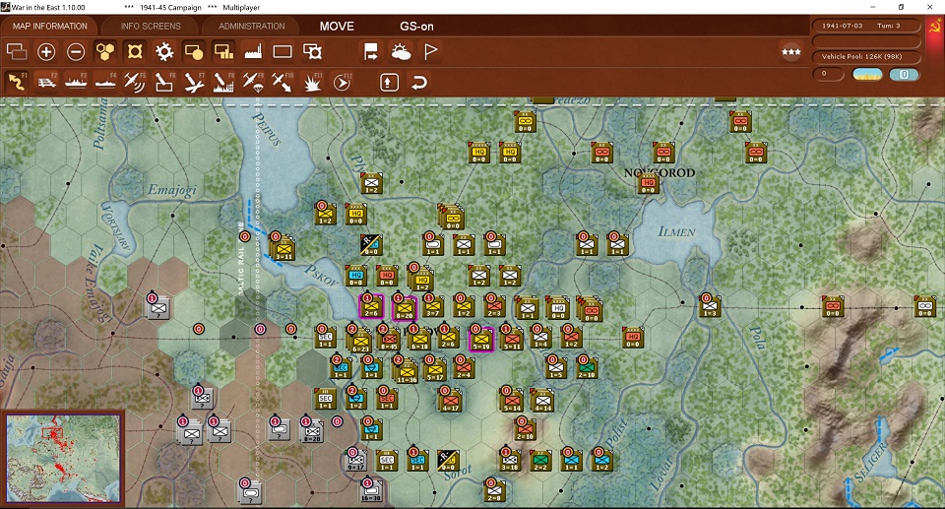Image resolution: width=945 pixels, height=509 pixels.
Task: Open the ADMINISTRATION tab
Action: [251, 27]
